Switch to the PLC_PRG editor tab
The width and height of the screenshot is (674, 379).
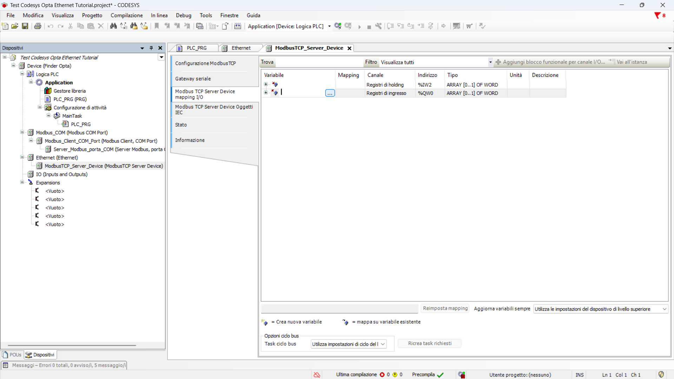coord(196,48)
